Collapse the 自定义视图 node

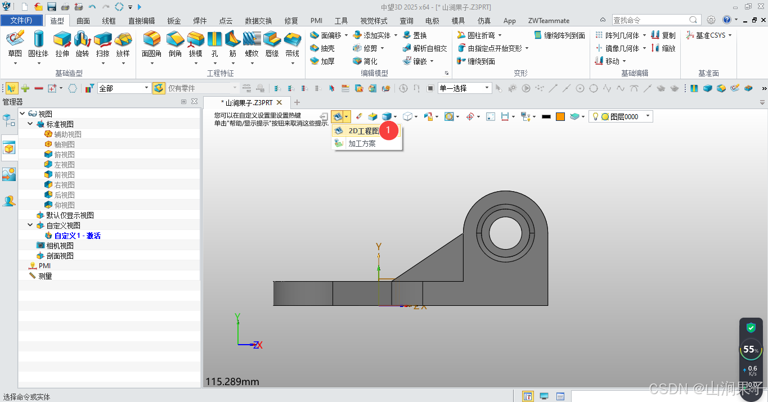click(30, 225)
